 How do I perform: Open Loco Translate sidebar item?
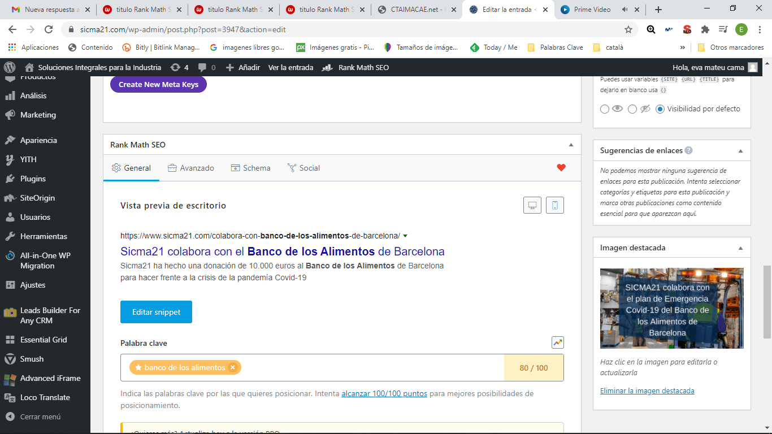[45, 397]
